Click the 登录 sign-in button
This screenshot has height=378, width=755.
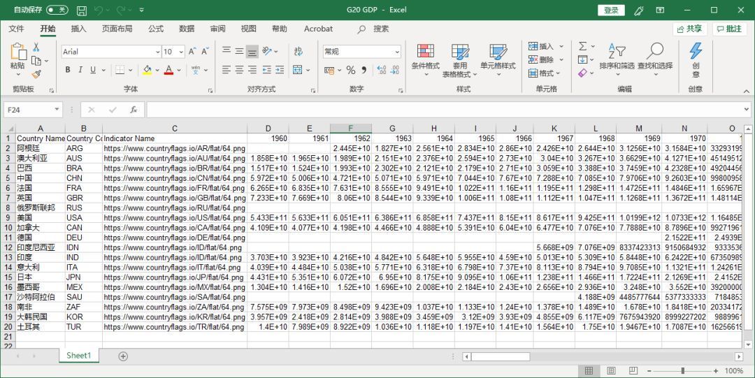(x=611, y=10)
